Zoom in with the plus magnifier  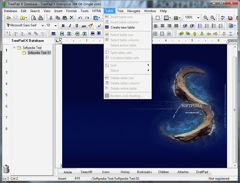pyautogui.click(x=213, y=18)
